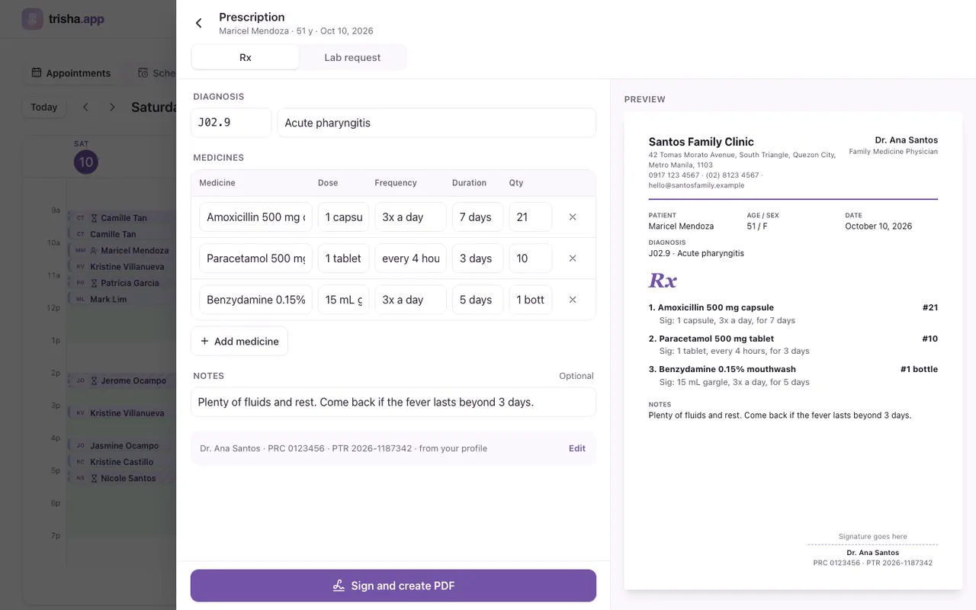Click the person icon beside Maricel Mendoza appointment

[x=94, y=250]
